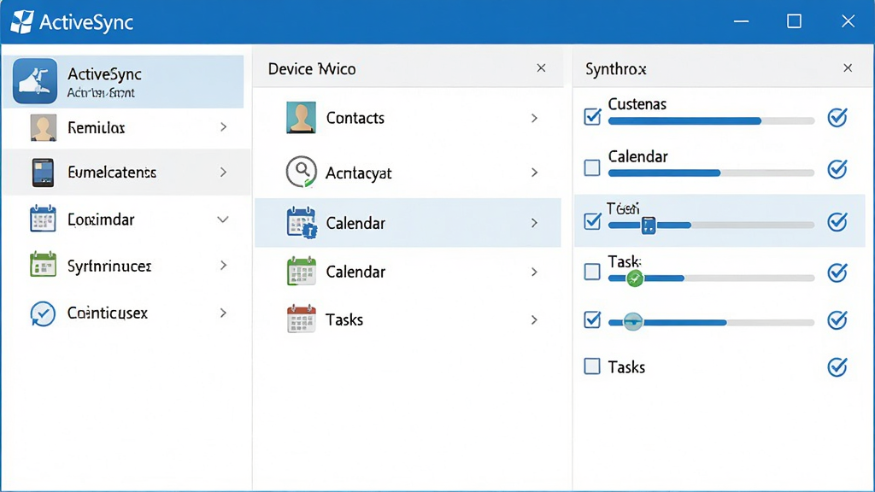Click the sync status icon on highlighted row

pos(837,221)
